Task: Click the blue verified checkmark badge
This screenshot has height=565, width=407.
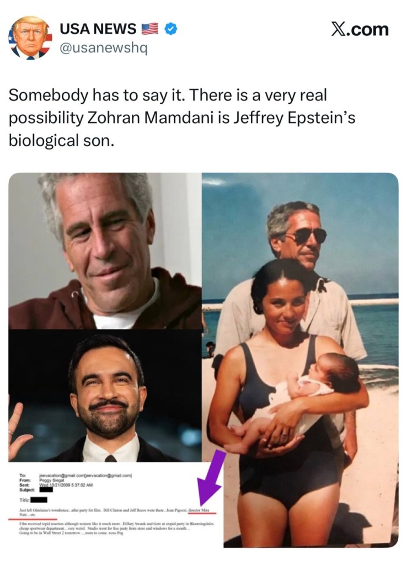Action: pyautogui.click(x=171, y=29)
